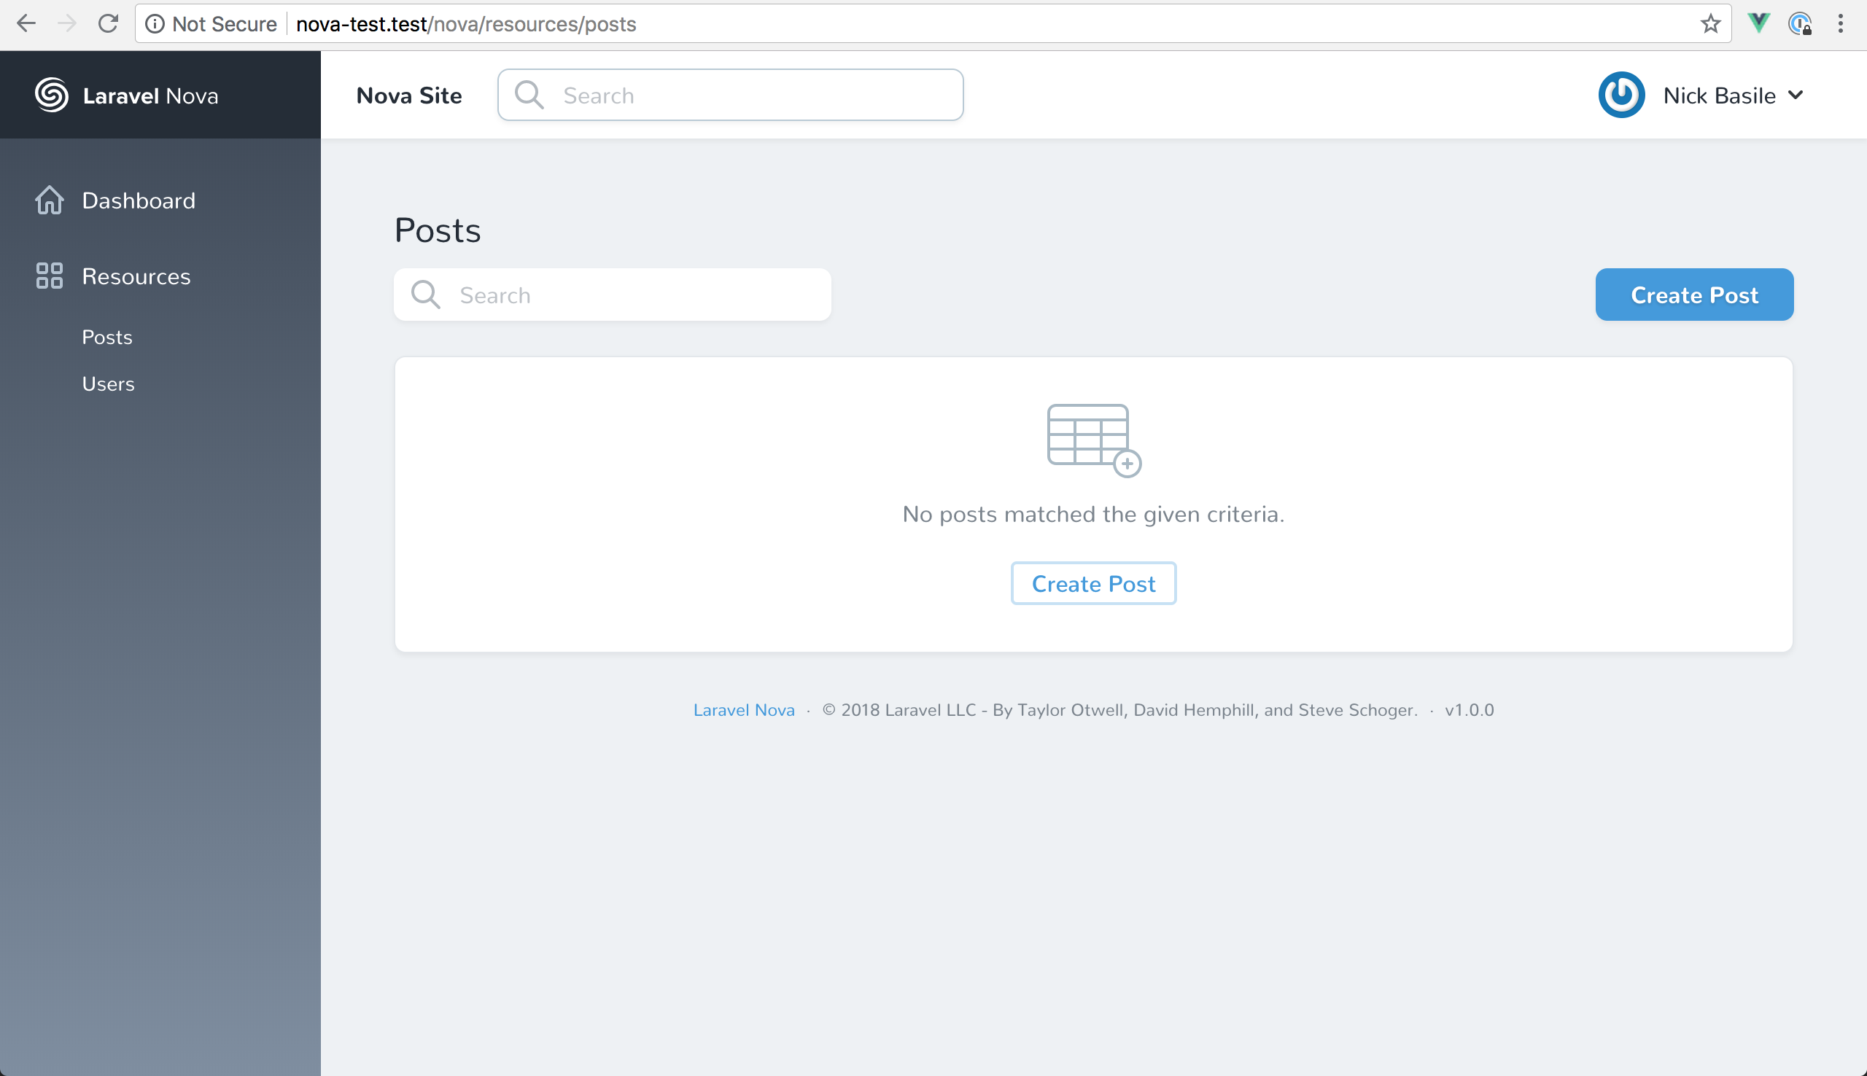Click the browser address bar URL
Screen dimensions: 1867x1076
pos(465,23)
